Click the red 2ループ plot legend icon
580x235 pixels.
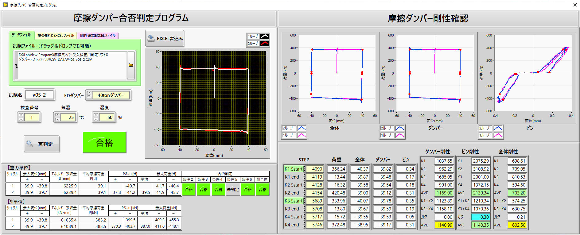coord(264,44)
